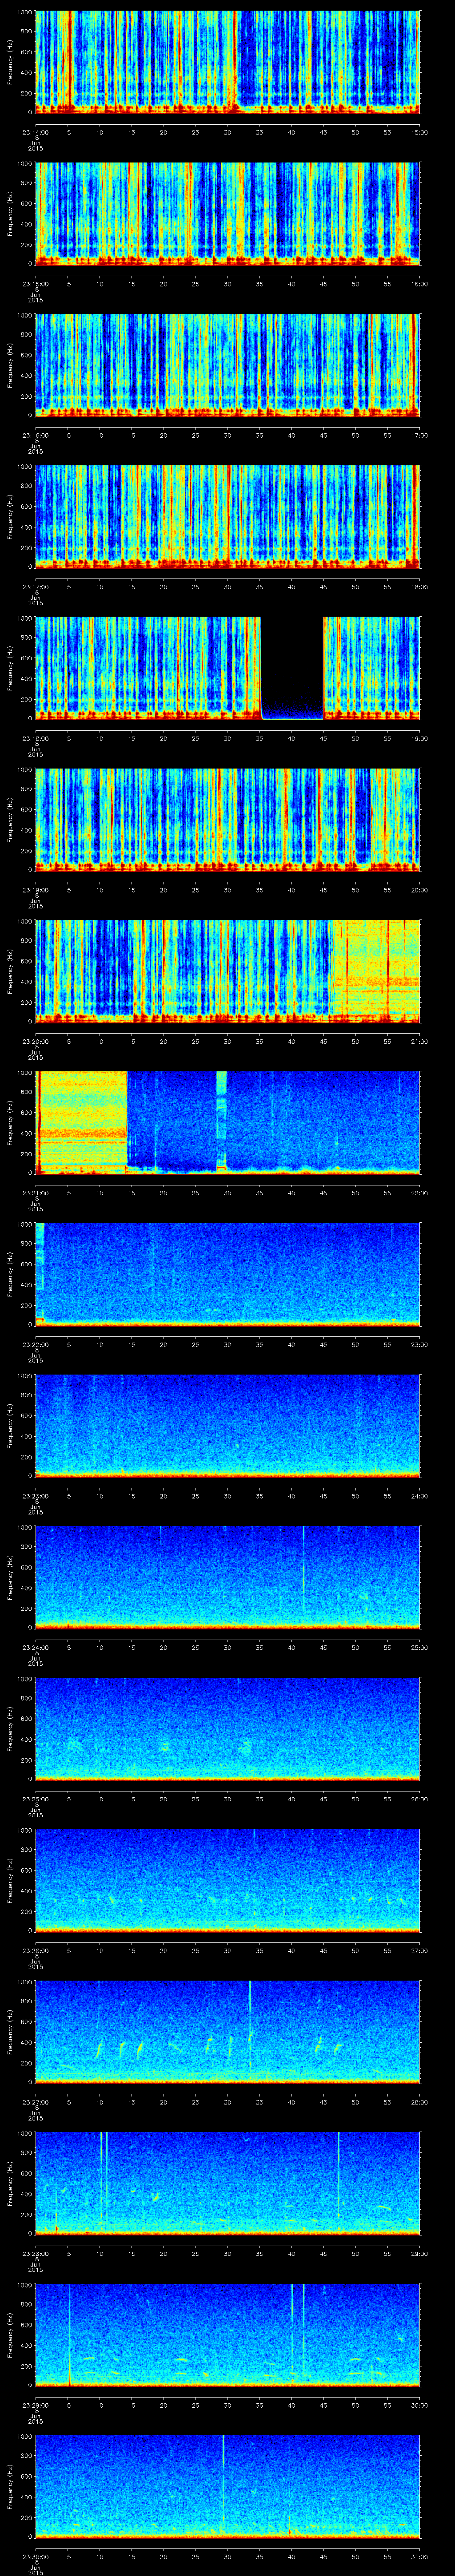
Task: Click the 23:22:00 start time label
Action: (36, 1345)
